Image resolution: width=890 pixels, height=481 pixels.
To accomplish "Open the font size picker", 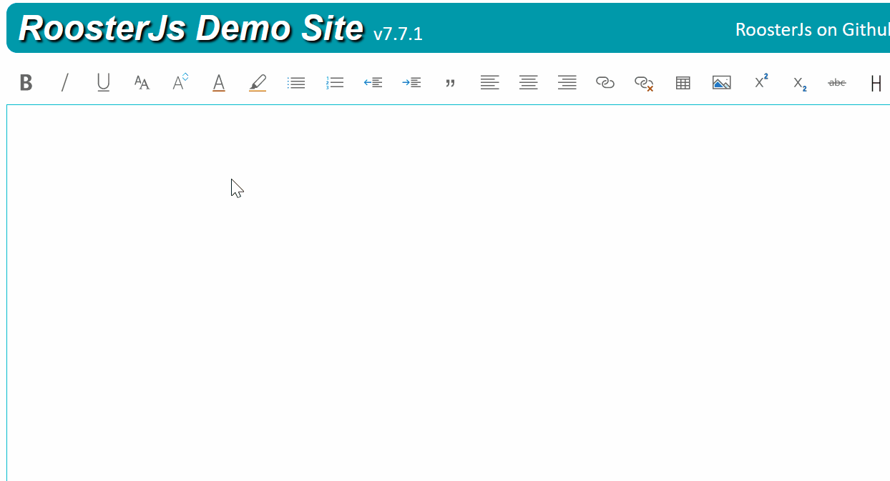I will click(x=180, y=82).
